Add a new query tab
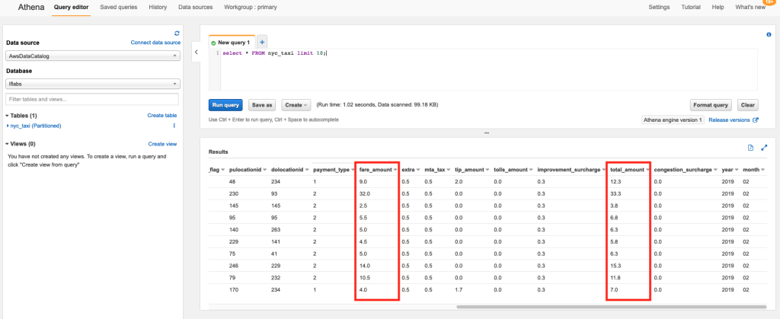Image resolution: width=780 pixels, height=319 pixels. pyautogui.click(x=262, y=42)
